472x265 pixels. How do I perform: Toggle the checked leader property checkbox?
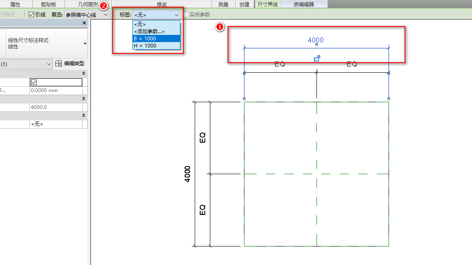34,82
